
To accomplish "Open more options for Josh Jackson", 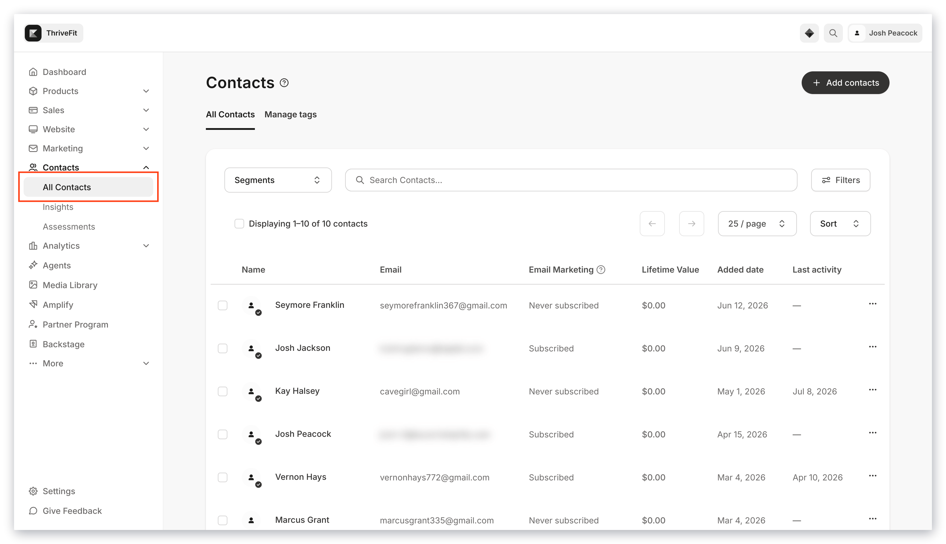I will tap(872, 347).
